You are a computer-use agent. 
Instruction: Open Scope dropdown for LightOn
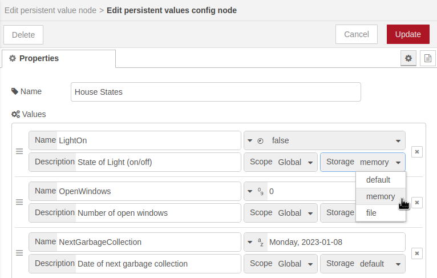point(281,162)
